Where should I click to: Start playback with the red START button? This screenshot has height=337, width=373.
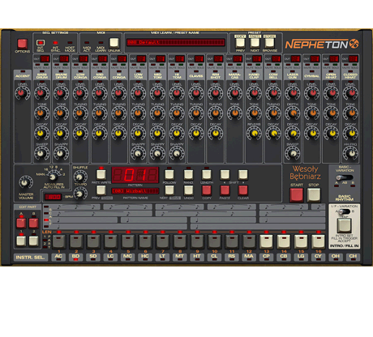coord(297,195)
